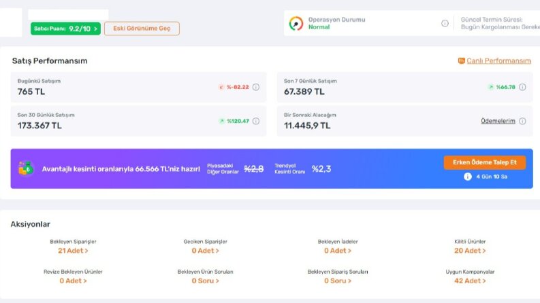540x303 pixels.
Task: Open Kilitli Ürünler 20 Adet
Action: (x=470, y=251)
